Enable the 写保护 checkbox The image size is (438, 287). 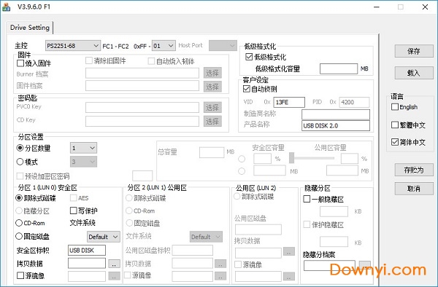[x=74, y=211]
